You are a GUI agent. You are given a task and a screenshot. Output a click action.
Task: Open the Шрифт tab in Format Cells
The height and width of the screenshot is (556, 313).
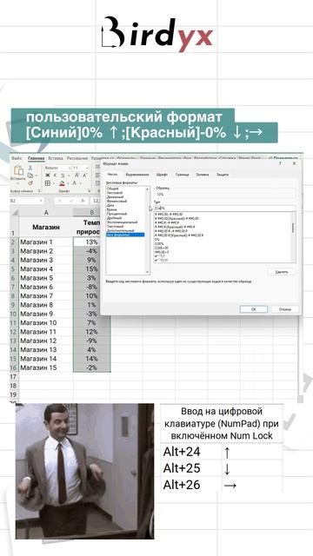point(162,175)
